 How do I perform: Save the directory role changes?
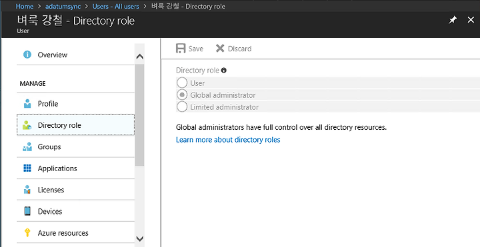point(189,49)
